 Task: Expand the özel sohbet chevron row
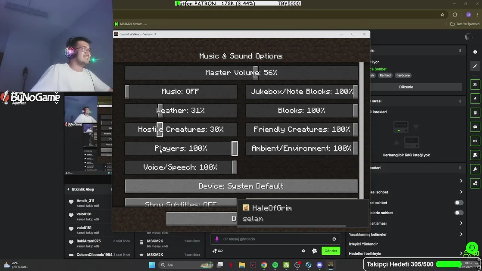click(x=461, y=192)
